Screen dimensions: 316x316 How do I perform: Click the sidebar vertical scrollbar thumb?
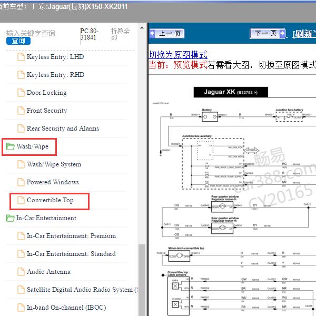(x=142, y=280)
